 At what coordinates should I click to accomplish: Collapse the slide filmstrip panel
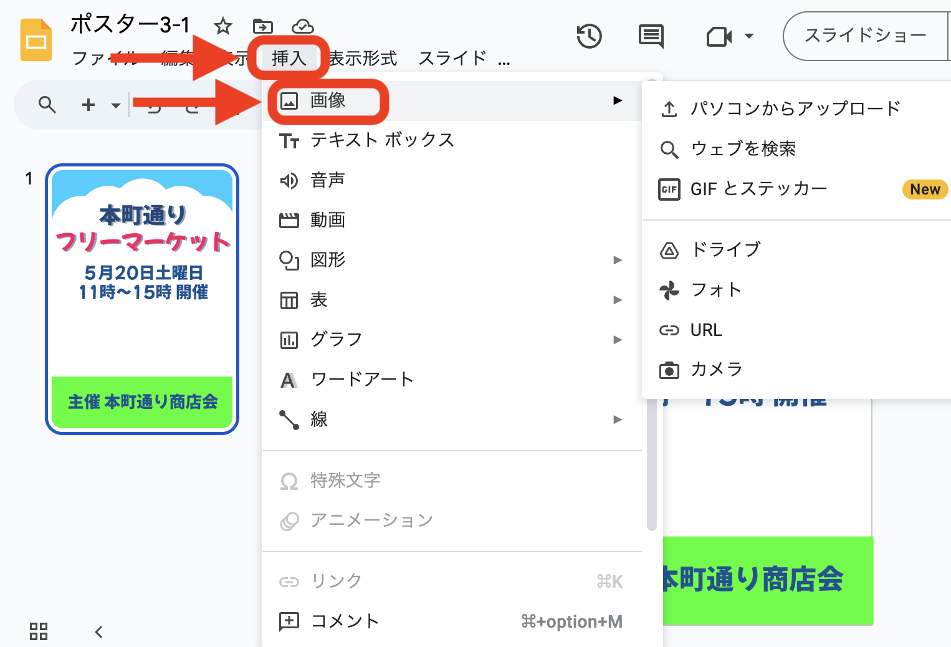98,632
